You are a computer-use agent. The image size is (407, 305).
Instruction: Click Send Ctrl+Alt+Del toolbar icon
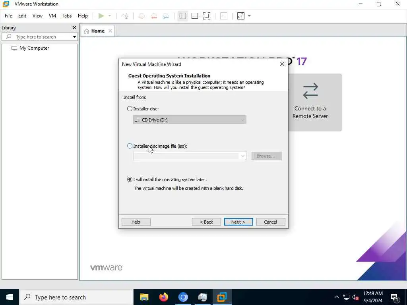click(x=125, y=16)
